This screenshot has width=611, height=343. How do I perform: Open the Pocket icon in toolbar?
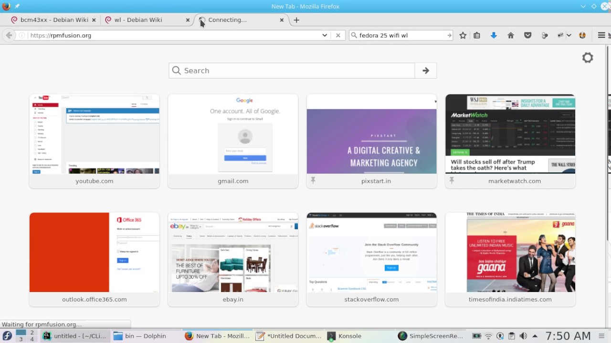[x=527, y=35]
